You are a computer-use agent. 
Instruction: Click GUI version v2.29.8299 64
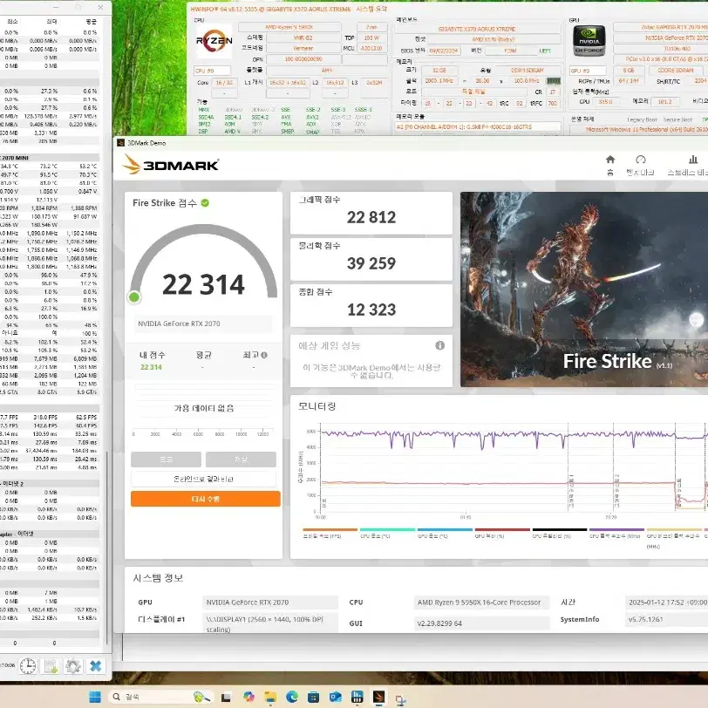point(481,623)
